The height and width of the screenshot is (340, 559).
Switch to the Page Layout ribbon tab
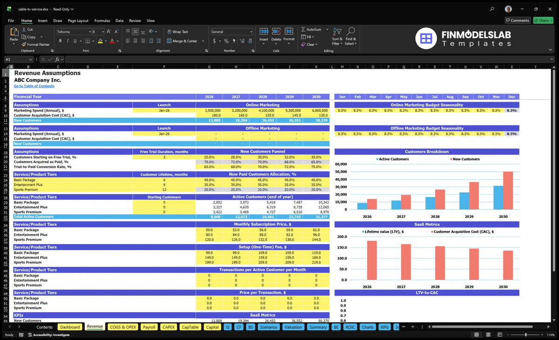(78, 21)
